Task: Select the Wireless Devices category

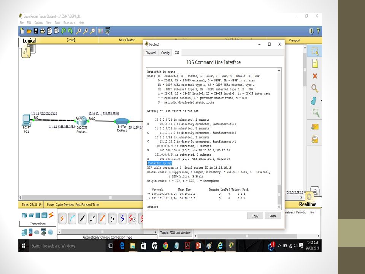Action: 44,215
